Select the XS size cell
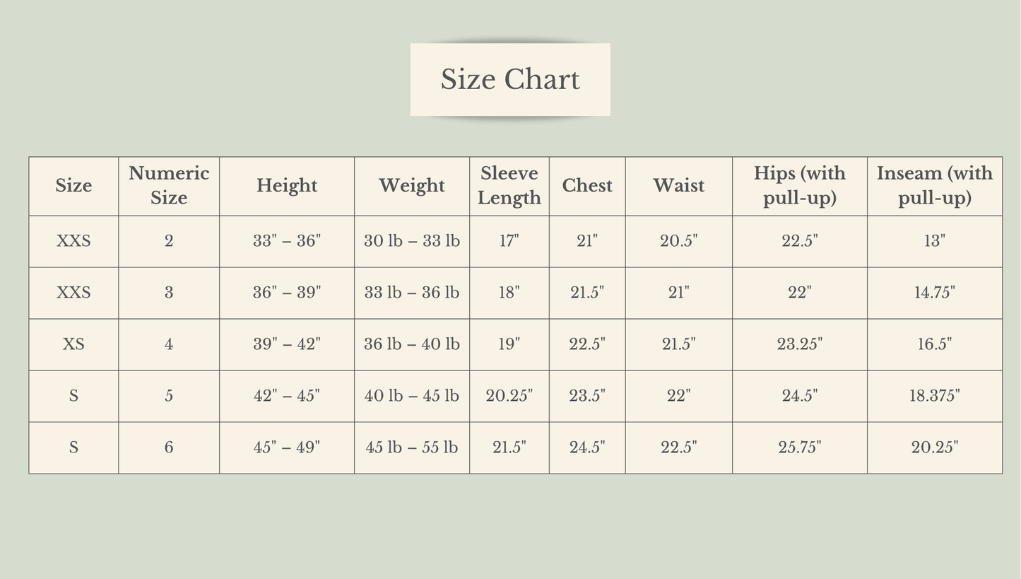 tap(73, 344)
